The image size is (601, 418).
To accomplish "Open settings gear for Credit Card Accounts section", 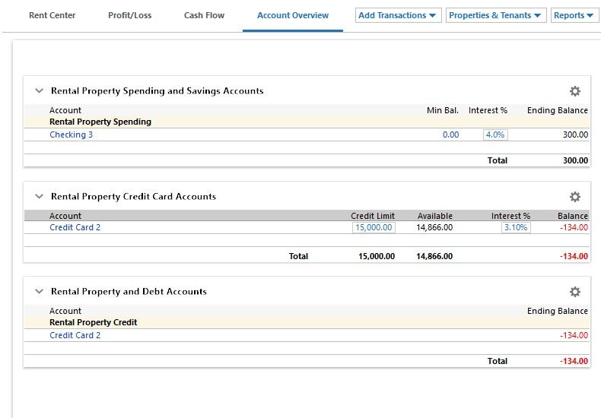I will (574, 197).
